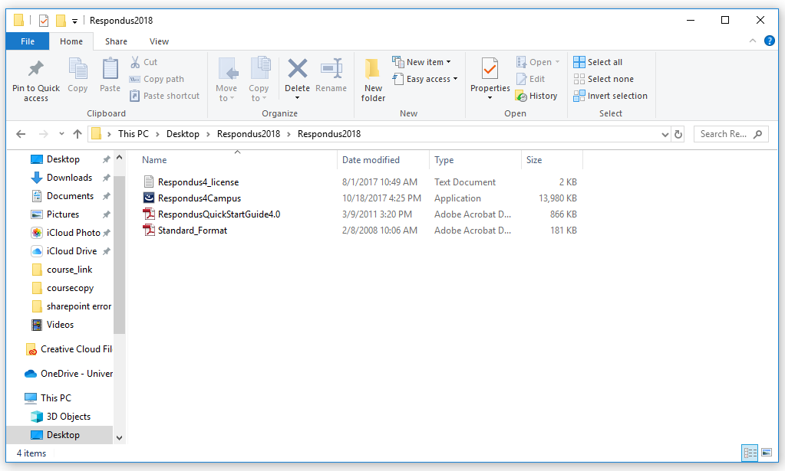Open the Easy access dropdown
The width and height of the screenshot is (785, 471).
point(425,79)
